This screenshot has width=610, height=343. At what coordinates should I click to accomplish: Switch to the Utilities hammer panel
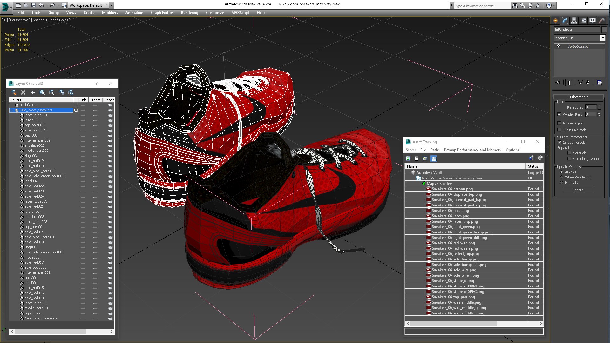[x=601, y=21]
